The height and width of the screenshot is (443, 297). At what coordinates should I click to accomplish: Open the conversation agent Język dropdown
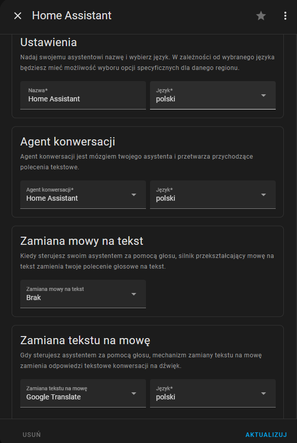pos(213,195)
